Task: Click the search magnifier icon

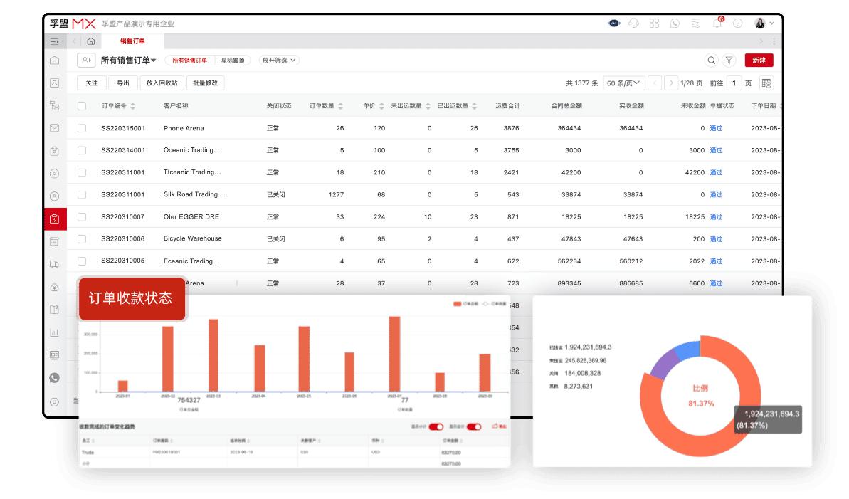Action: 711,61
